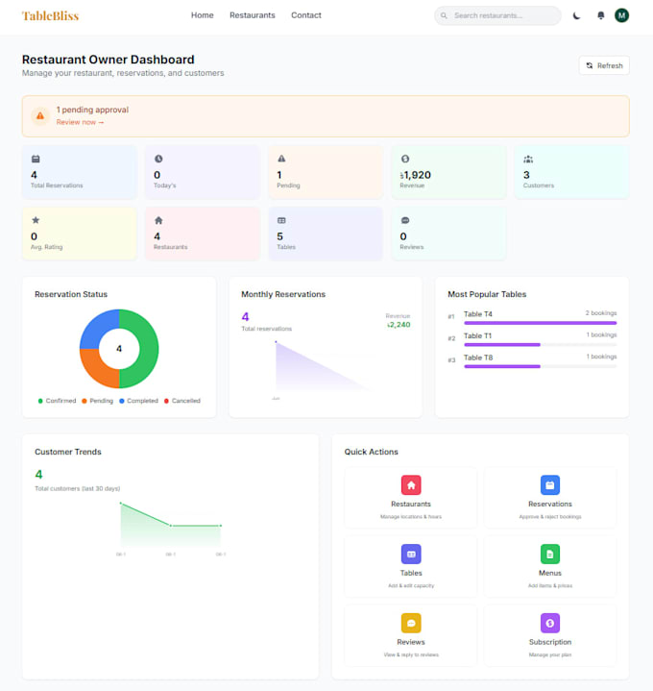Open the Restaurants nav item
The width and height of the screenshot is (653, 691).
click(x=253, y=15)
